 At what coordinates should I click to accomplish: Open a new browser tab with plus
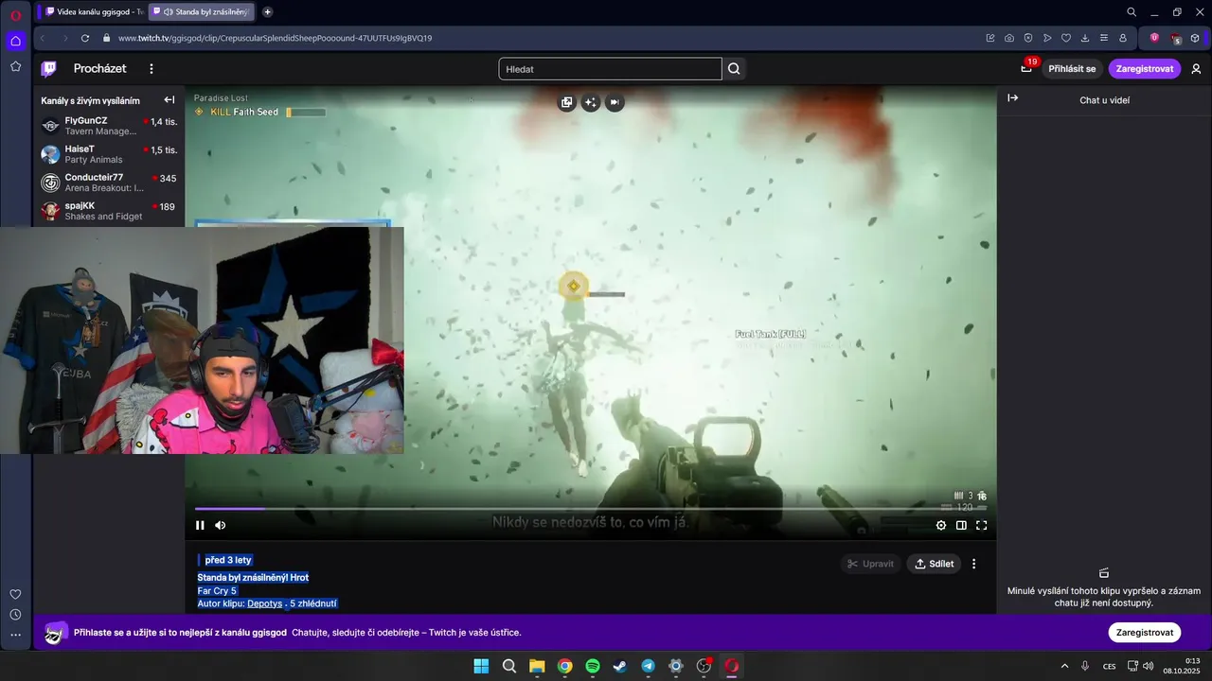pyautogui.click(x=267, y=12)
